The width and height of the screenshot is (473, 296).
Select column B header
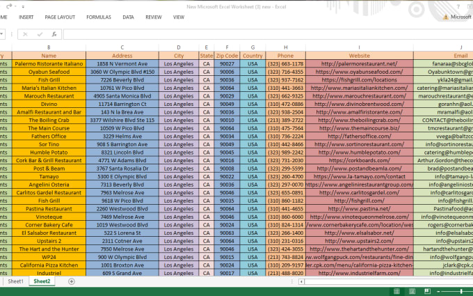49,47
